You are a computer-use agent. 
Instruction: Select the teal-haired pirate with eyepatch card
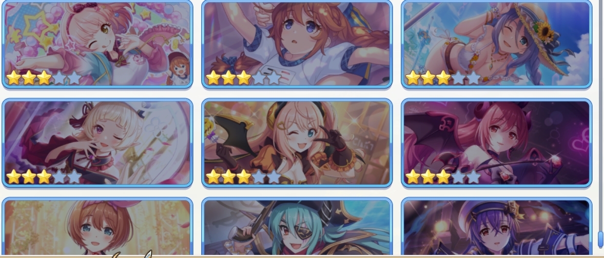click(297, 227)
